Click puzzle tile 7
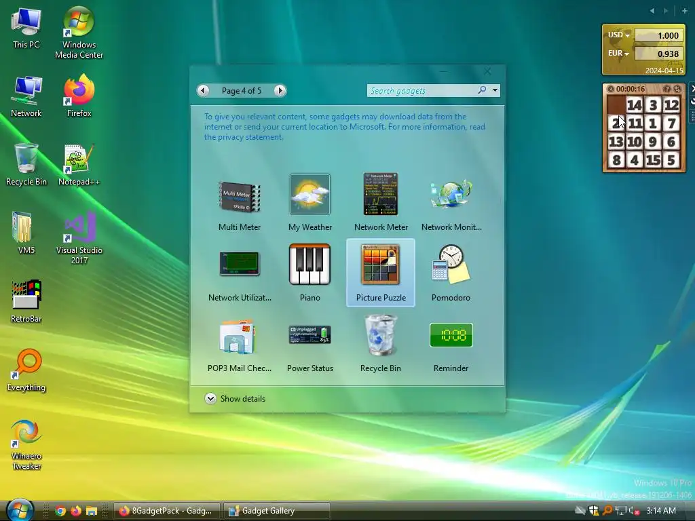 point(671,123)
